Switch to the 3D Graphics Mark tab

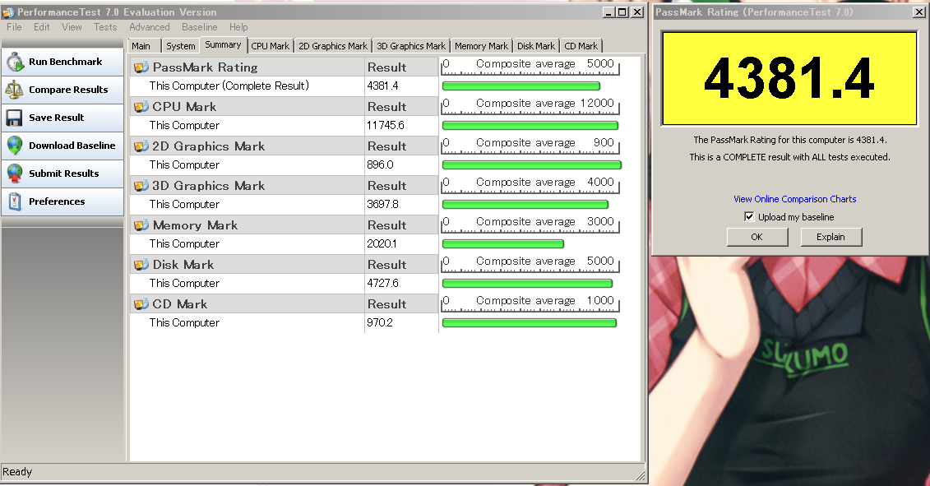pos(411,46)
